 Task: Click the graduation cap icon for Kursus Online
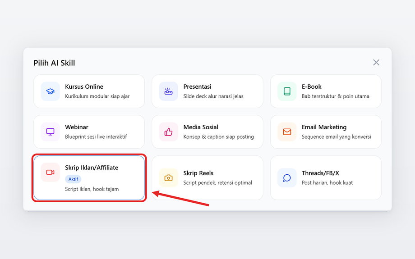click(x=50, y=91)
